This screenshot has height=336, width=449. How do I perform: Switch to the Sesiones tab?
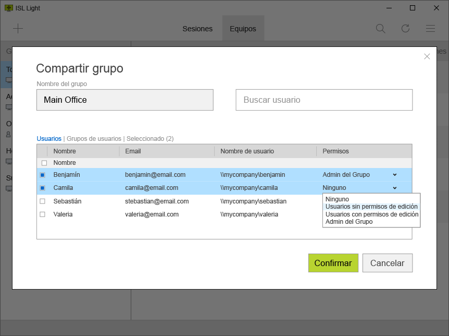[197, 29]
